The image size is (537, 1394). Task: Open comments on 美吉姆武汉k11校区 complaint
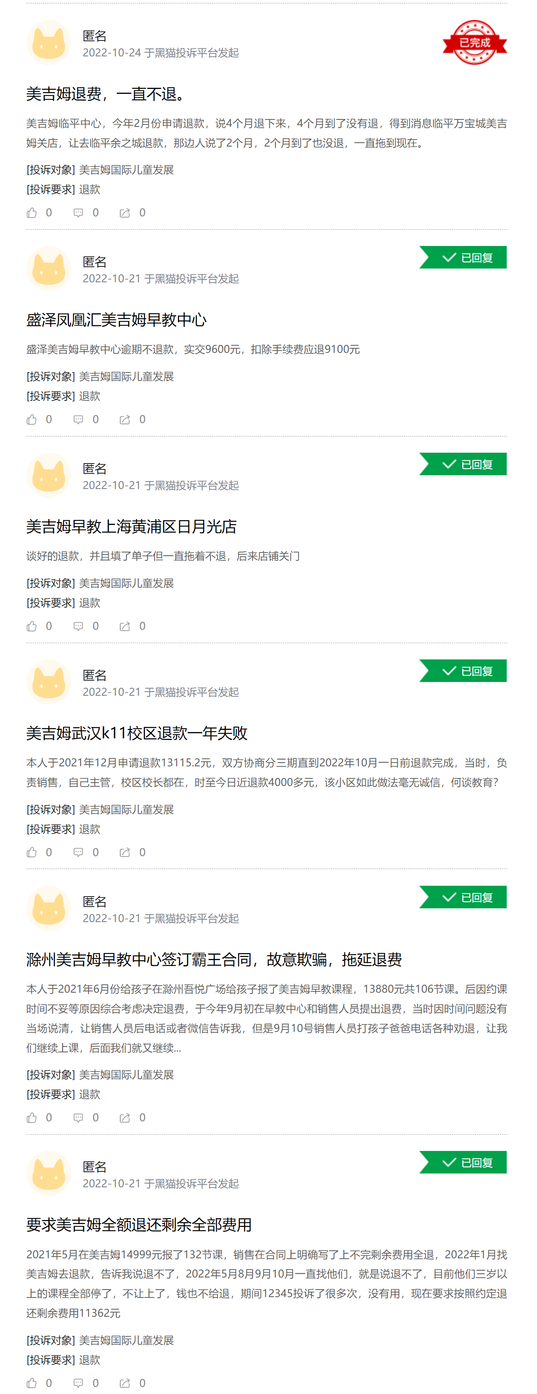[x=79, y=852]
